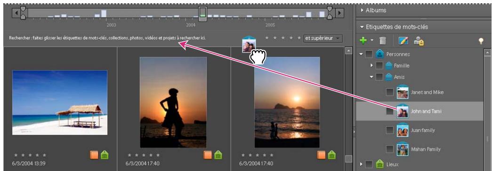Give the beach hut photo five stars
This screenshot has width=492, height=171.
(x=45, y=155)
